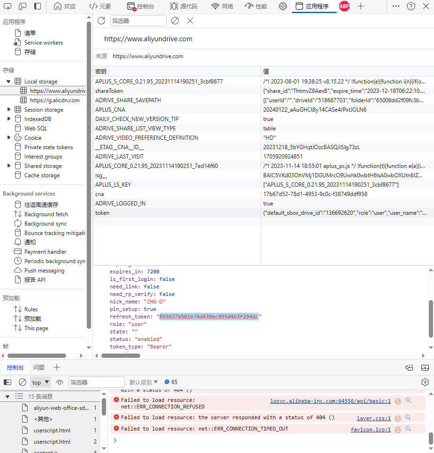This screenshot has width=434, height=453.
Task: Clear the console icon
Action: click(22, 382)
